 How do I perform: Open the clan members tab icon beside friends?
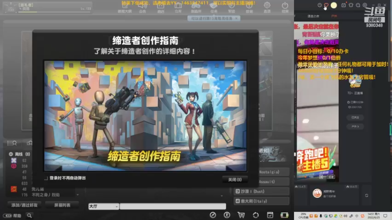[29, 143]
